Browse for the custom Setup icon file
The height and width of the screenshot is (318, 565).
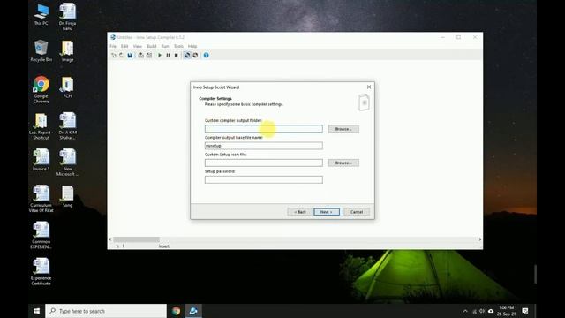pyautogui.click(x=343, y=163)
